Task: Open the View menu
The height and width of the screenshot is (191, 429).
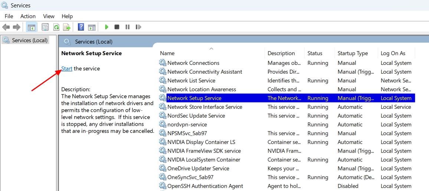Action: (49, 16)
